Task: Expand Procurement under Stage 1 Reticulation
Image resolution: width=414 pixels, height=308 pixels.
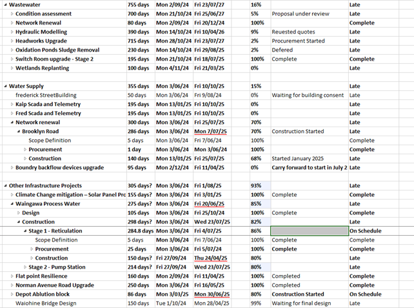Action: [x=32, y=249]
